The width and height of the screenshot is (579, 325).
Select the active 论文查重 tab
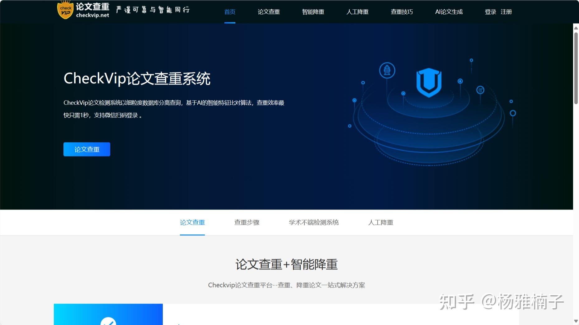coord(192,223)
